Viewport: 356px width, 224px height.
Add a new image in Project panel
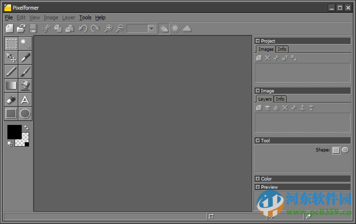[x=259, y=58]
